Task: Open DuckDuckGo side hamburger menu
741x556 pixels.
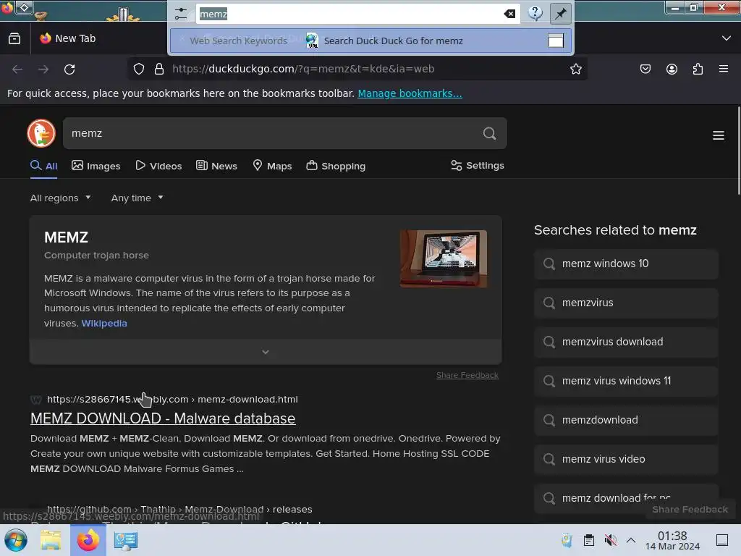Action: point(719,135)
